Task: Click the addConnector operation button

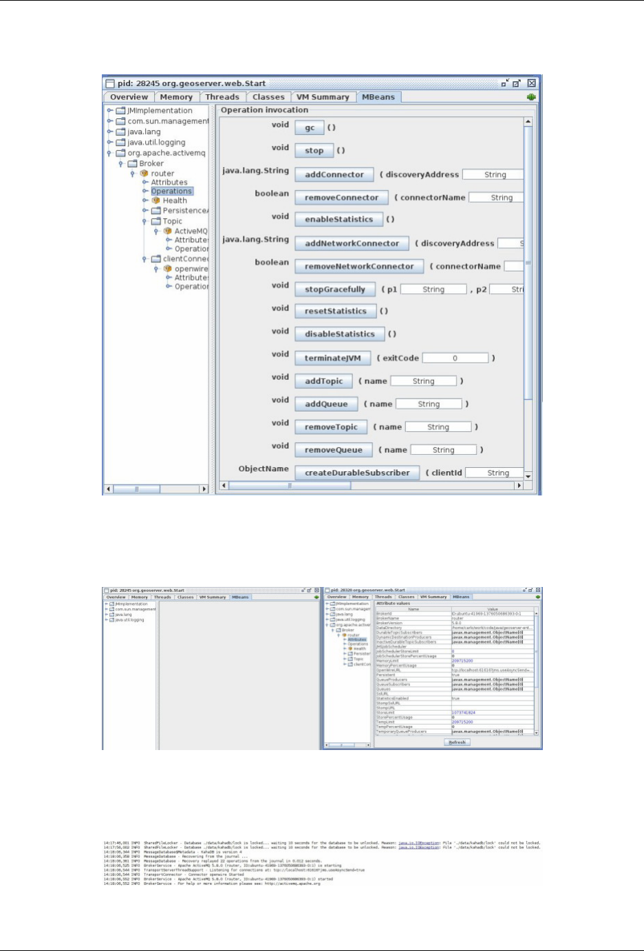Action: coord(334,175)
